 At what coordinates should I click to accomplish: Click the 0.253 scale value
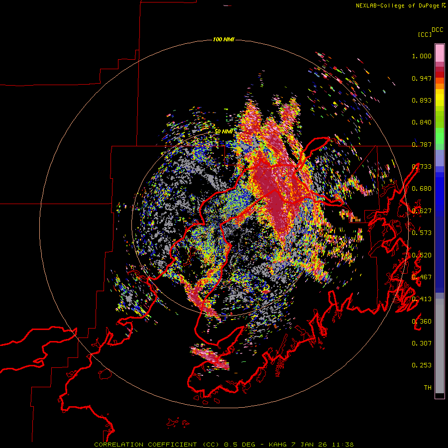tap(422, 365)
